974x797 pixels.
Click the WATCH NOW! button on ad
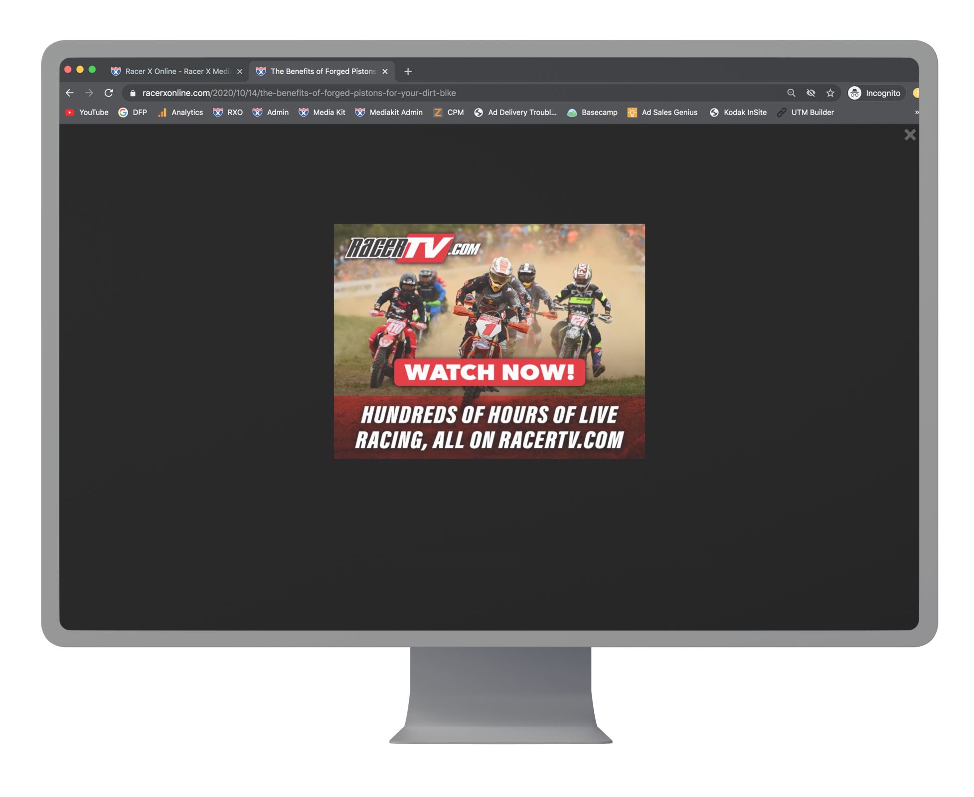(489, 372)
